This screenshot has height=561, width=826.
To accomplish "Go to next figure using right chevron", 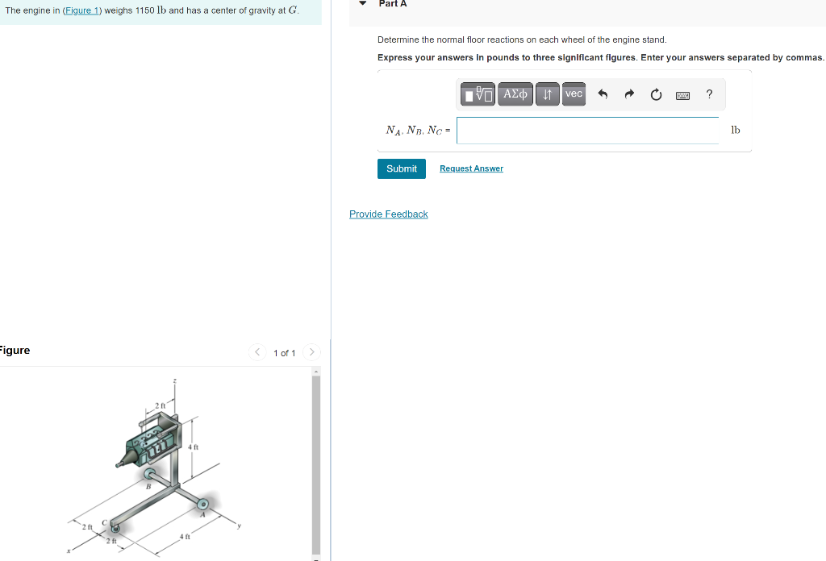I will coord(312,352).
